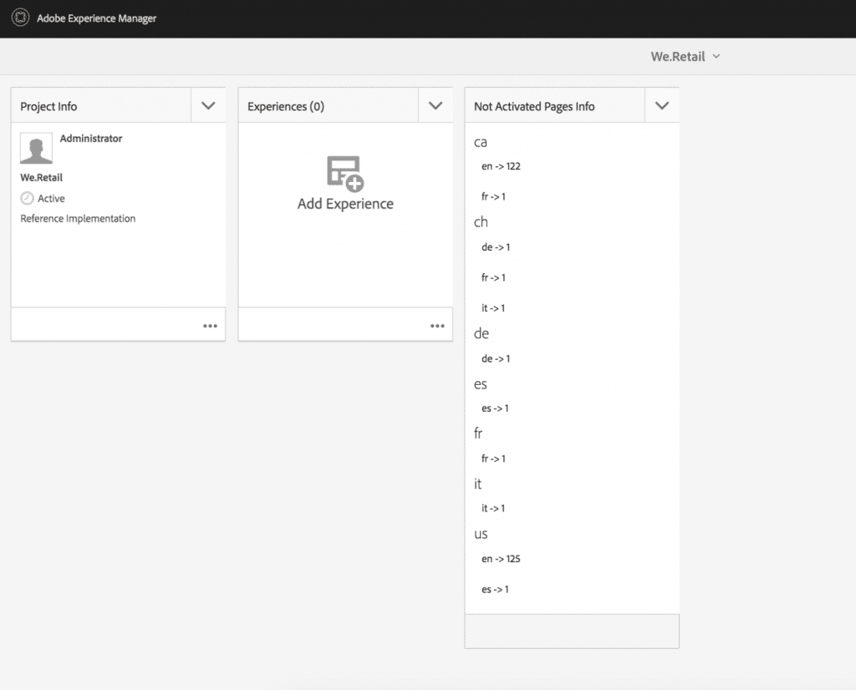Click the Active status text

(x=51, y=199)
